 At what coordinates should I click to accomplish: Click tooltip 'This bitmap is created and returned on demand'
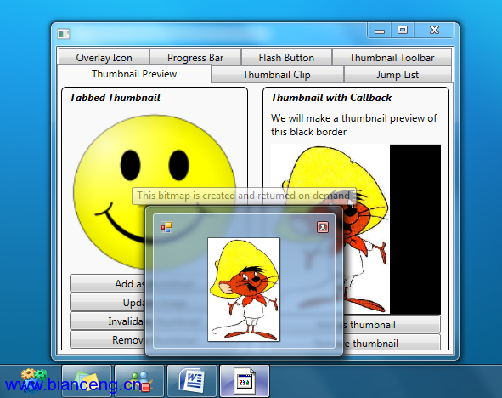pos(244,196)
